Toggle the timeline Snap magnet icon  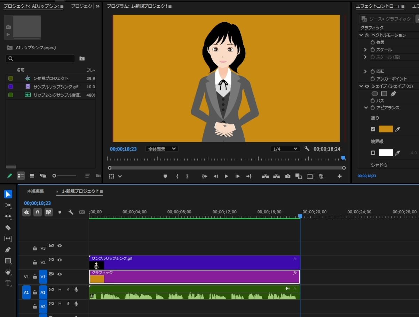coord(38,212)
